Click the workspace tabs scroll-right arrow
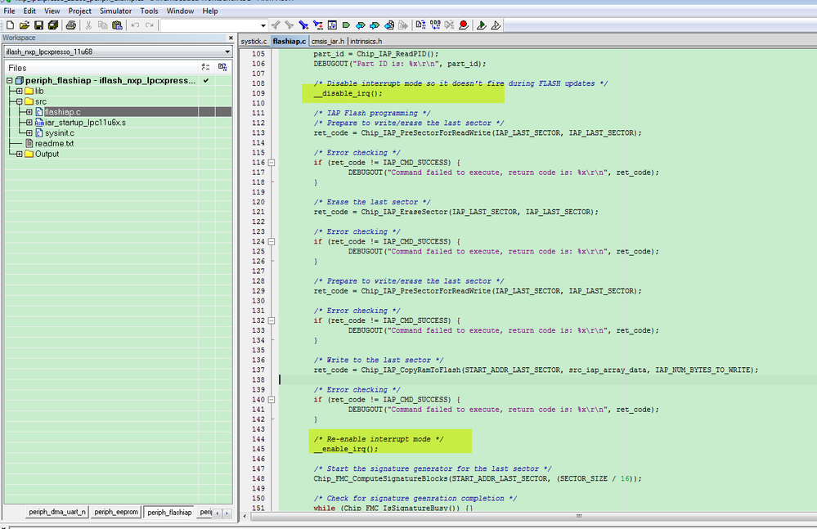This screenshot has height=529, width=817. click(227, 513)
